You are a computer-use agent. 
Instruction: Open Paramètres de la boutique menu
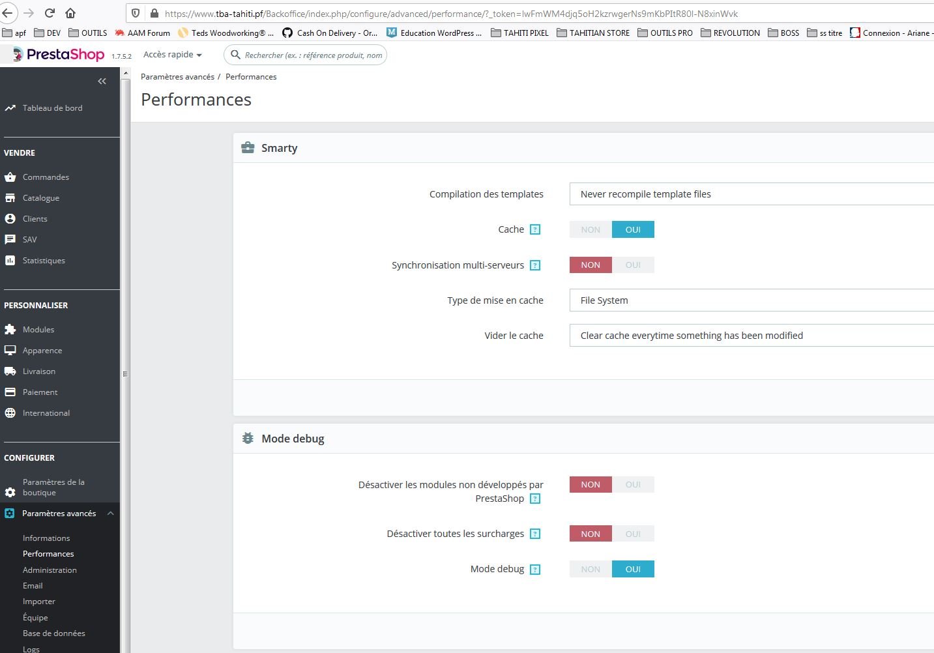[x=53, y=487]
